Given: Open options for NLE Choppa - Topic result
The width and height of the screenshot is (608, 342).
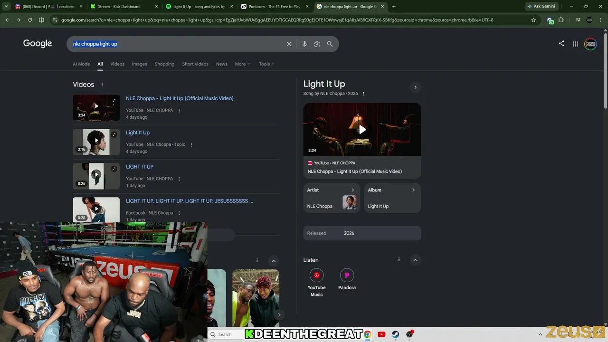Looking at the screenshot, I should pyautogui.click(x=191, y=144).
